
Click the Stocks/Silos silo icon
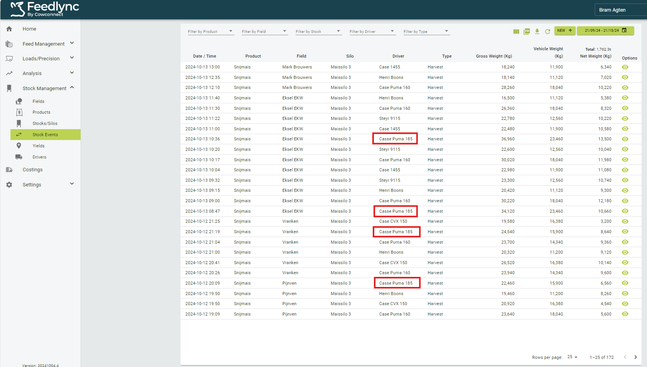19,123
